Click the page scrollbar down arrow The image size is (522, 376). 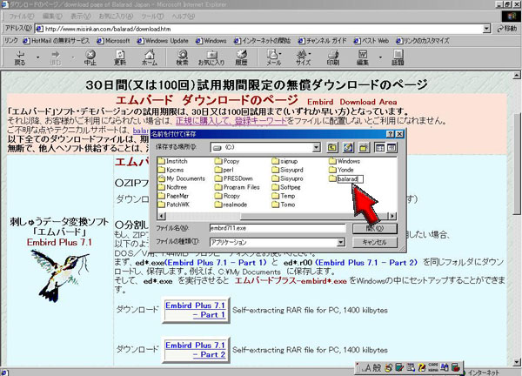pos(516,362)
